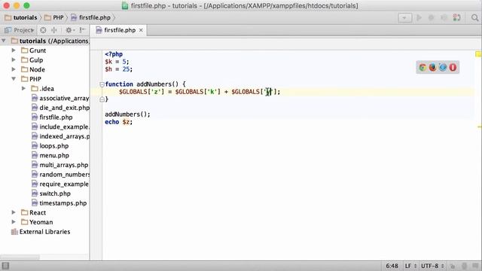Expand the Node folder
Screen dimensions: 482x271
pyautogui.click(x=14, y=69)
